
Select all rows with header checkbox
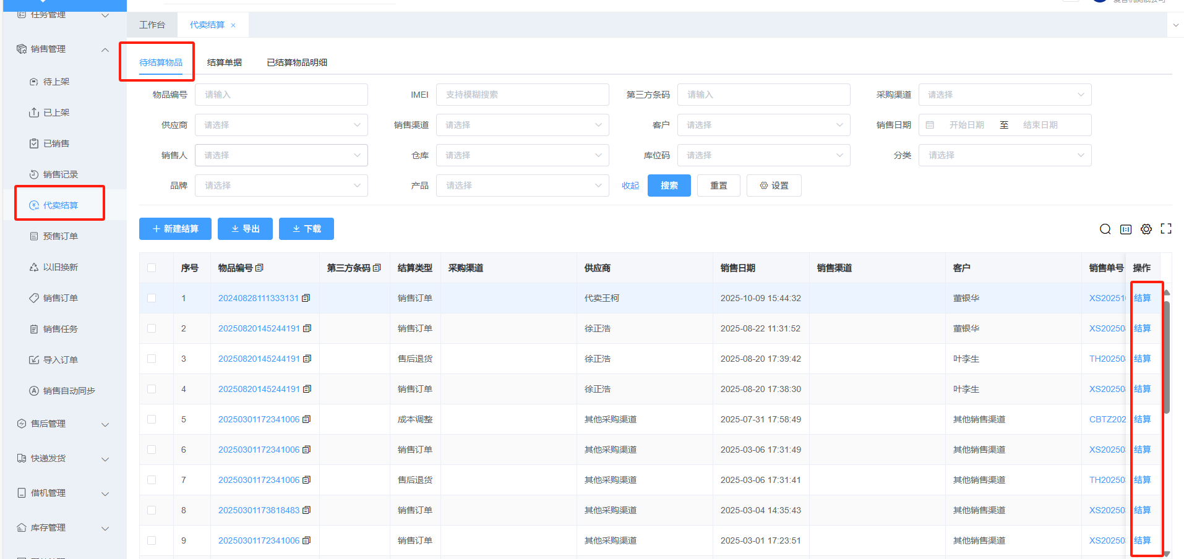[x=152, y=268]
